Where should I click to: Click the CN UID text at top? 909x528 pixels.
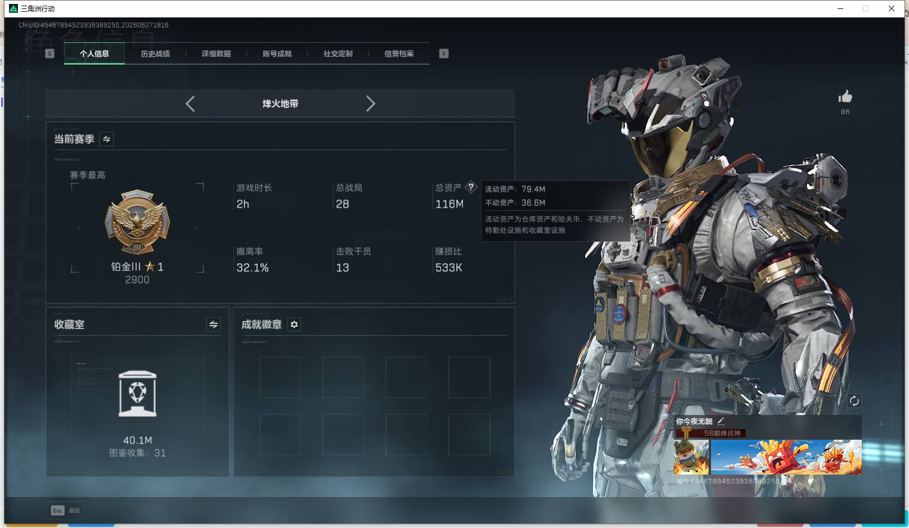click(x=93, y=25)
